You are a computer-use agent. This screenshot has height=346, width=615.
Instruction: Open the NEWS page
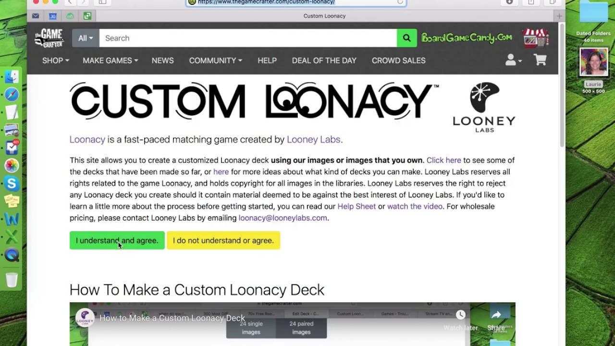coord(163,61)
